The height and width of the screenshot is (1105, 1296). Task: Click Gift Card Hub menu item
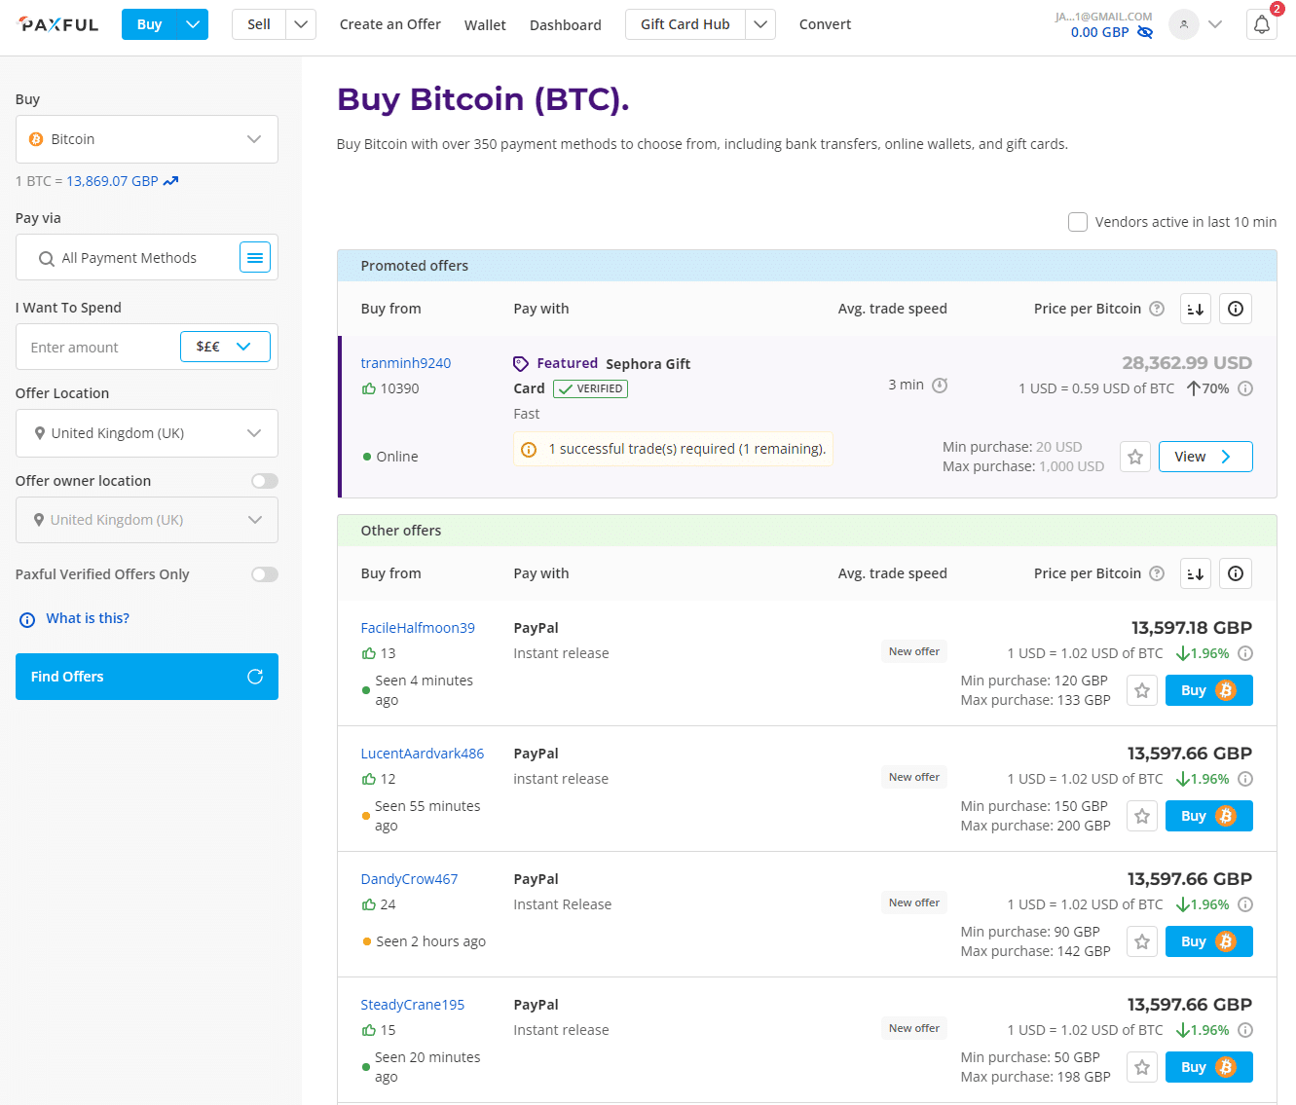pyautogui.click(x=685, y=24)
